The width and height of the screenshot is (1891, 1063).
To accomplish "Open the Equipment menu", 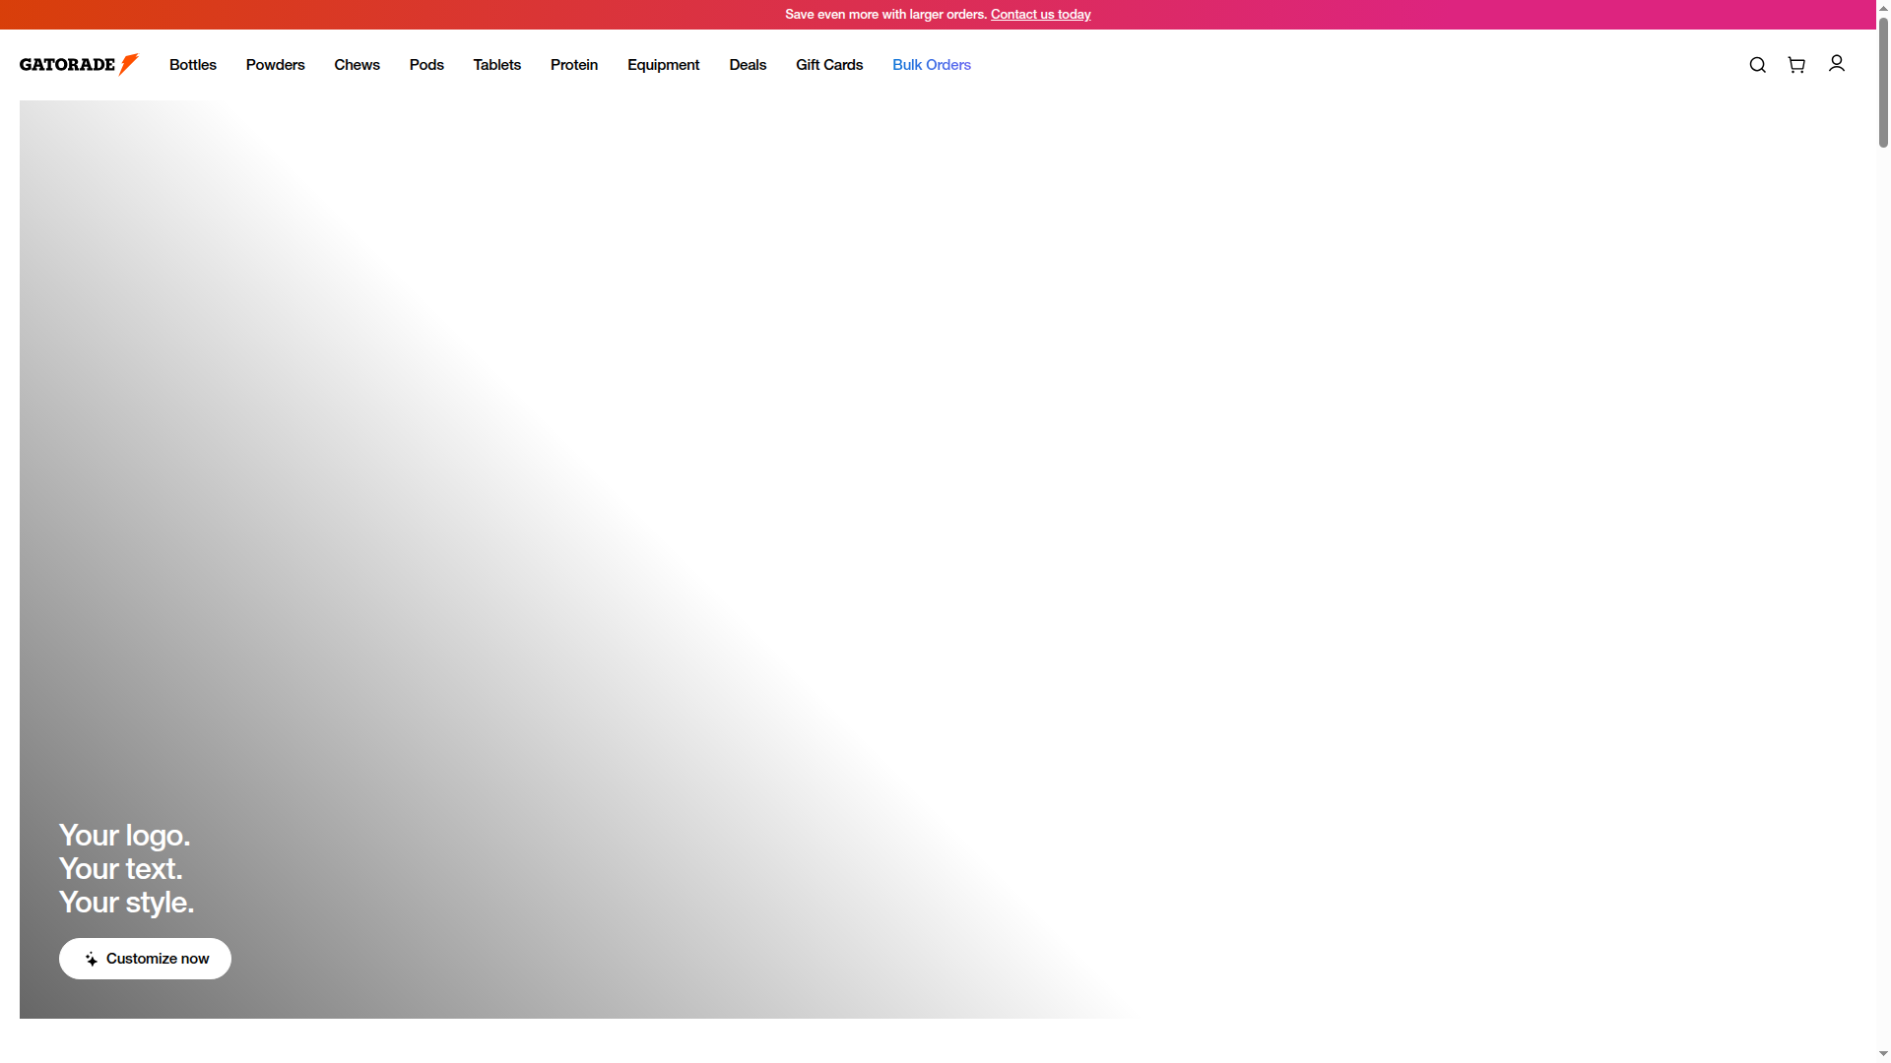I will (664, 65).
